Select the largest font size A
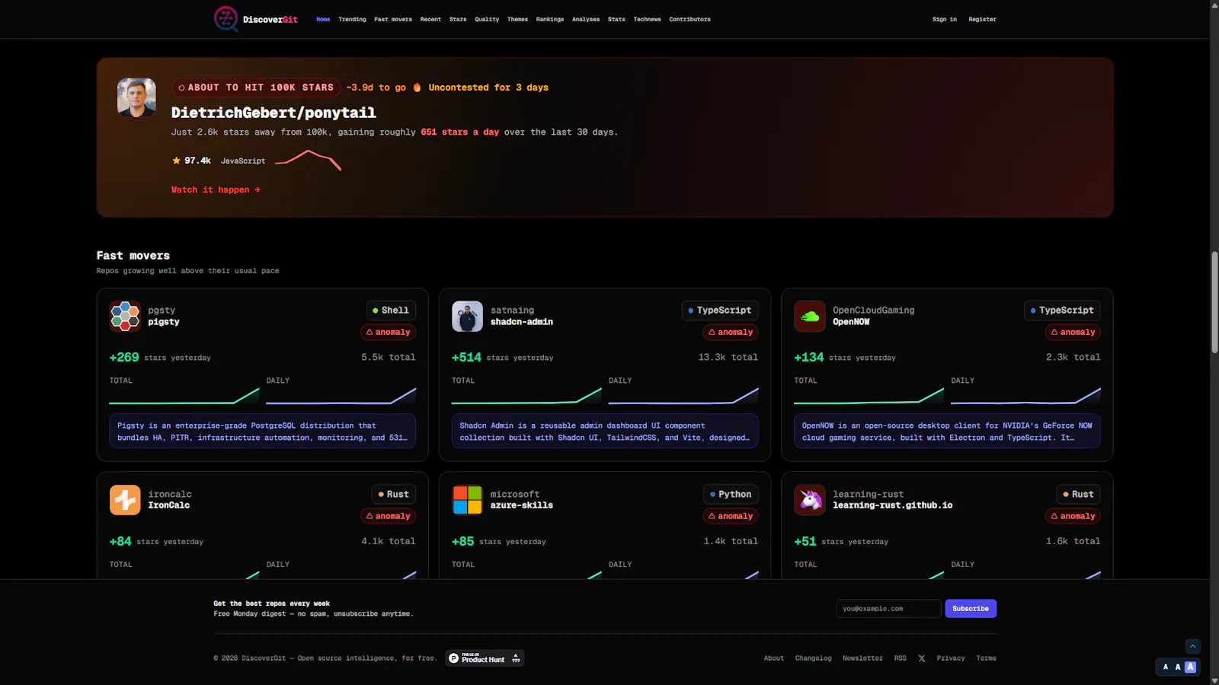This screenshot has height=685, width=1219. 1191,667
